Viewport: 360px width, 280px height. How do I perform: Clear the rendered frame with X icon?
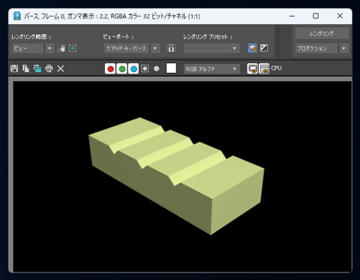click(x=61, y=68)
